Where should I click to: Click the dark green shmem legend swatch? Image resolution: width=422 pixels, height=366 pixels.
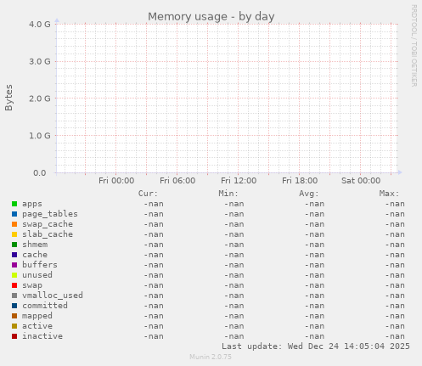point(14,245)
